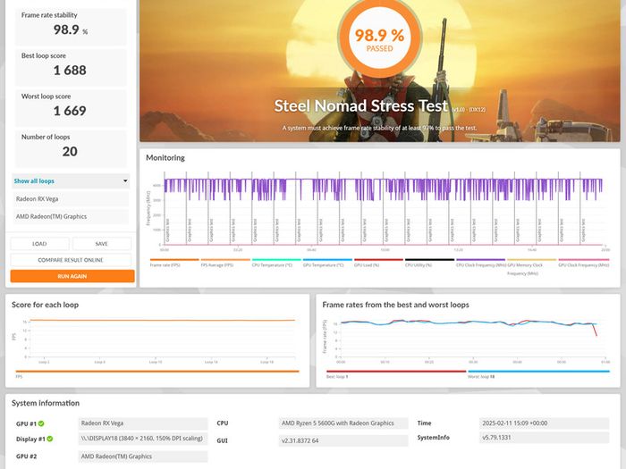Viewport: 626px width, 469px height.
Task: Click the GUI version v2.31.8372 64
Action: point(343,440)
